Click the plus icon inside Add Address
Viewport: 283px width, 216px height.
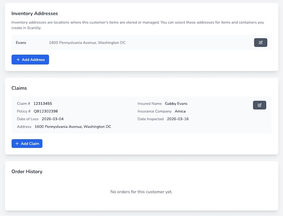[18, 60]
